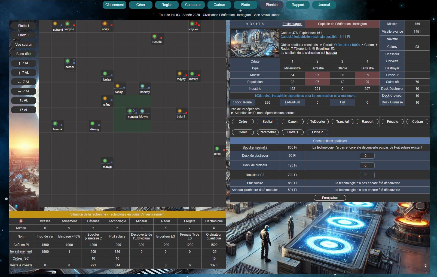Click the Bouclier spatial 2 link

(x=255, y=147)
